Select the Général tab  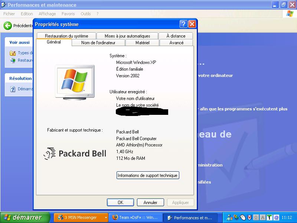pos(54,42)
